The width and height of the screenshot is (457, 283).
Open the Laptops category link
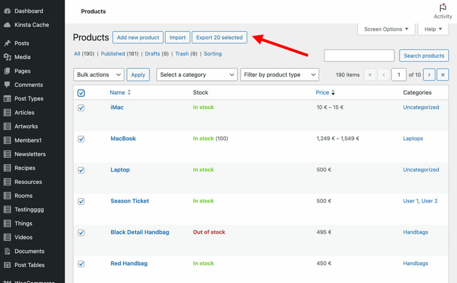(413, 138)
